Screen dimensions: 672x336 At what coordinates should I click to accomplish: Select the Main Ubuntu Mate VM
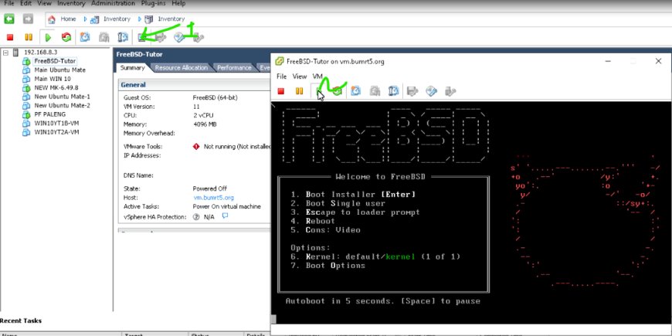(x=60, y=70)
